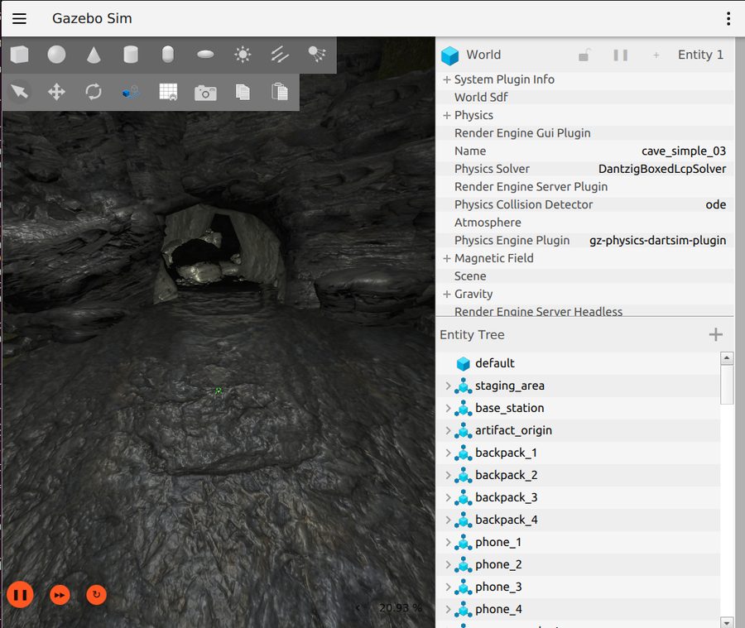Expand the backpack_4 tree node
745x628 pixels.
(x=448, y=520)
